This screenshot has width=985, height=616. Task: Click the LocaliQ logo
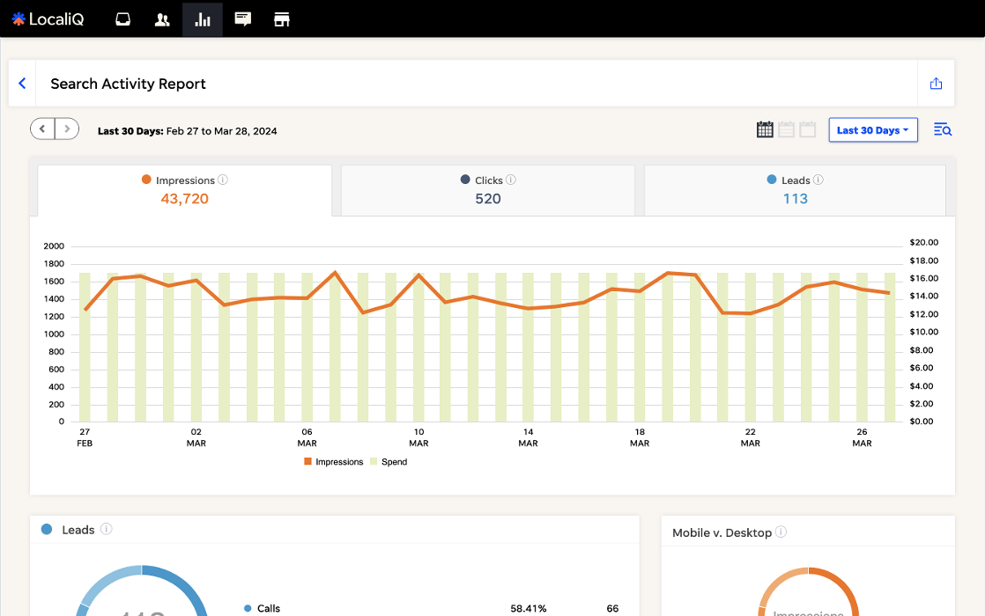[x=48, y=19]
